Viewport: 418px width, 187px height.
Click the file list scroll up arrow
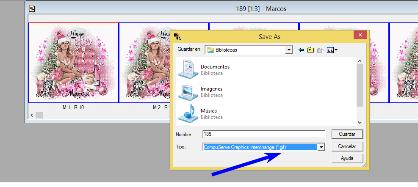coord(360,61)
